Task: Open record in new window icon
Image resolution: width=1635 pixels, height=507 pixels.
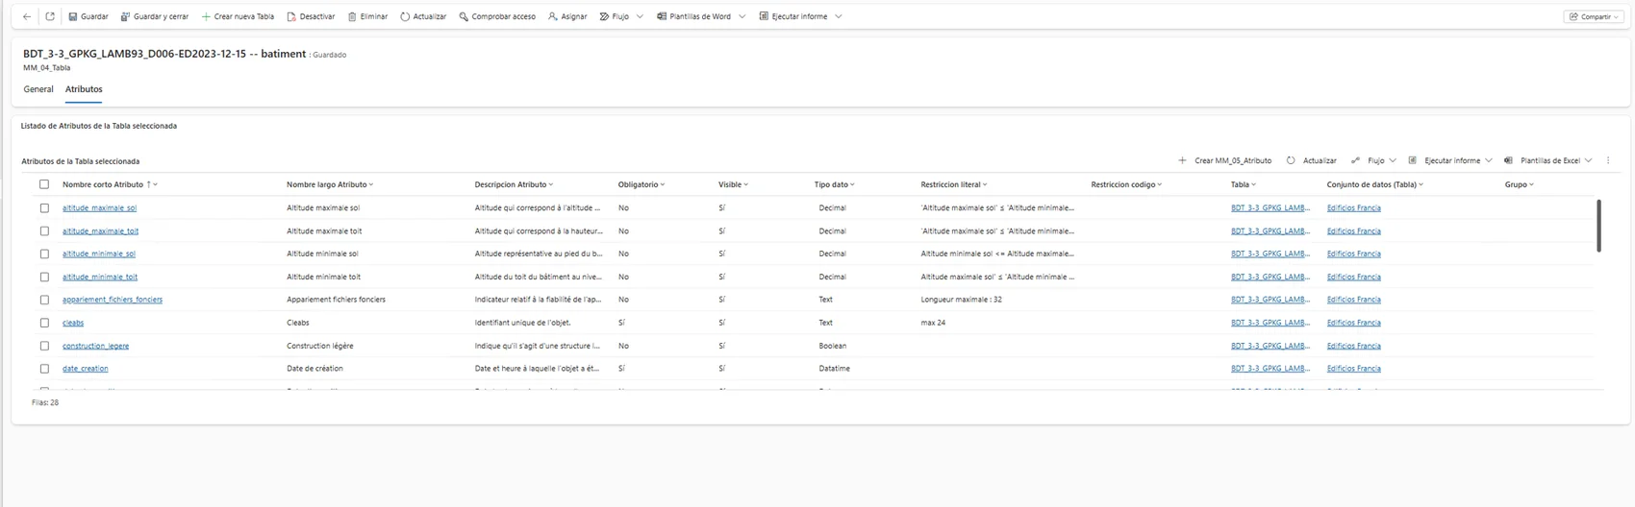Action: click(50, 16)
